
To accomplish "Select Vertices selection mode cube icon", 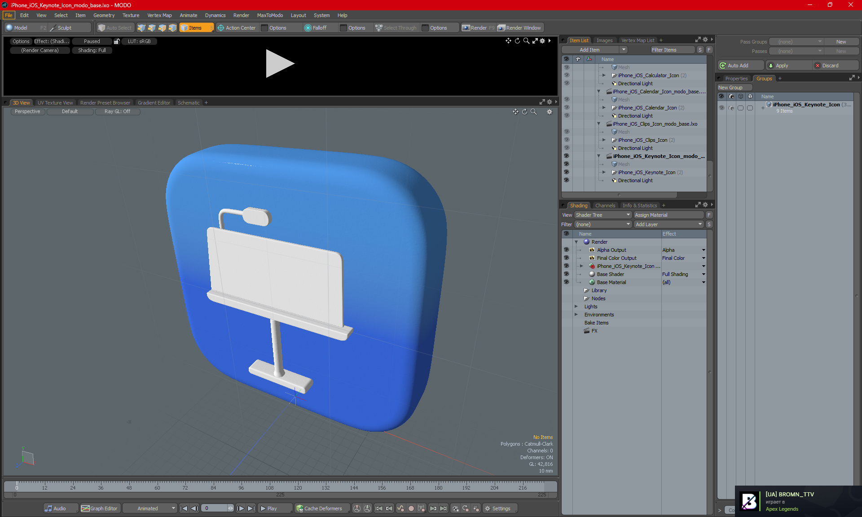I will click(x=141, y=28).
